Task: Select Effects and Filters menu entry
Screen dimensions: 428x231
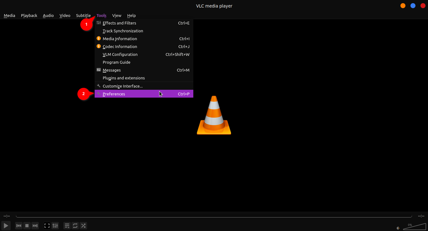Action: (x=119, y=23)
